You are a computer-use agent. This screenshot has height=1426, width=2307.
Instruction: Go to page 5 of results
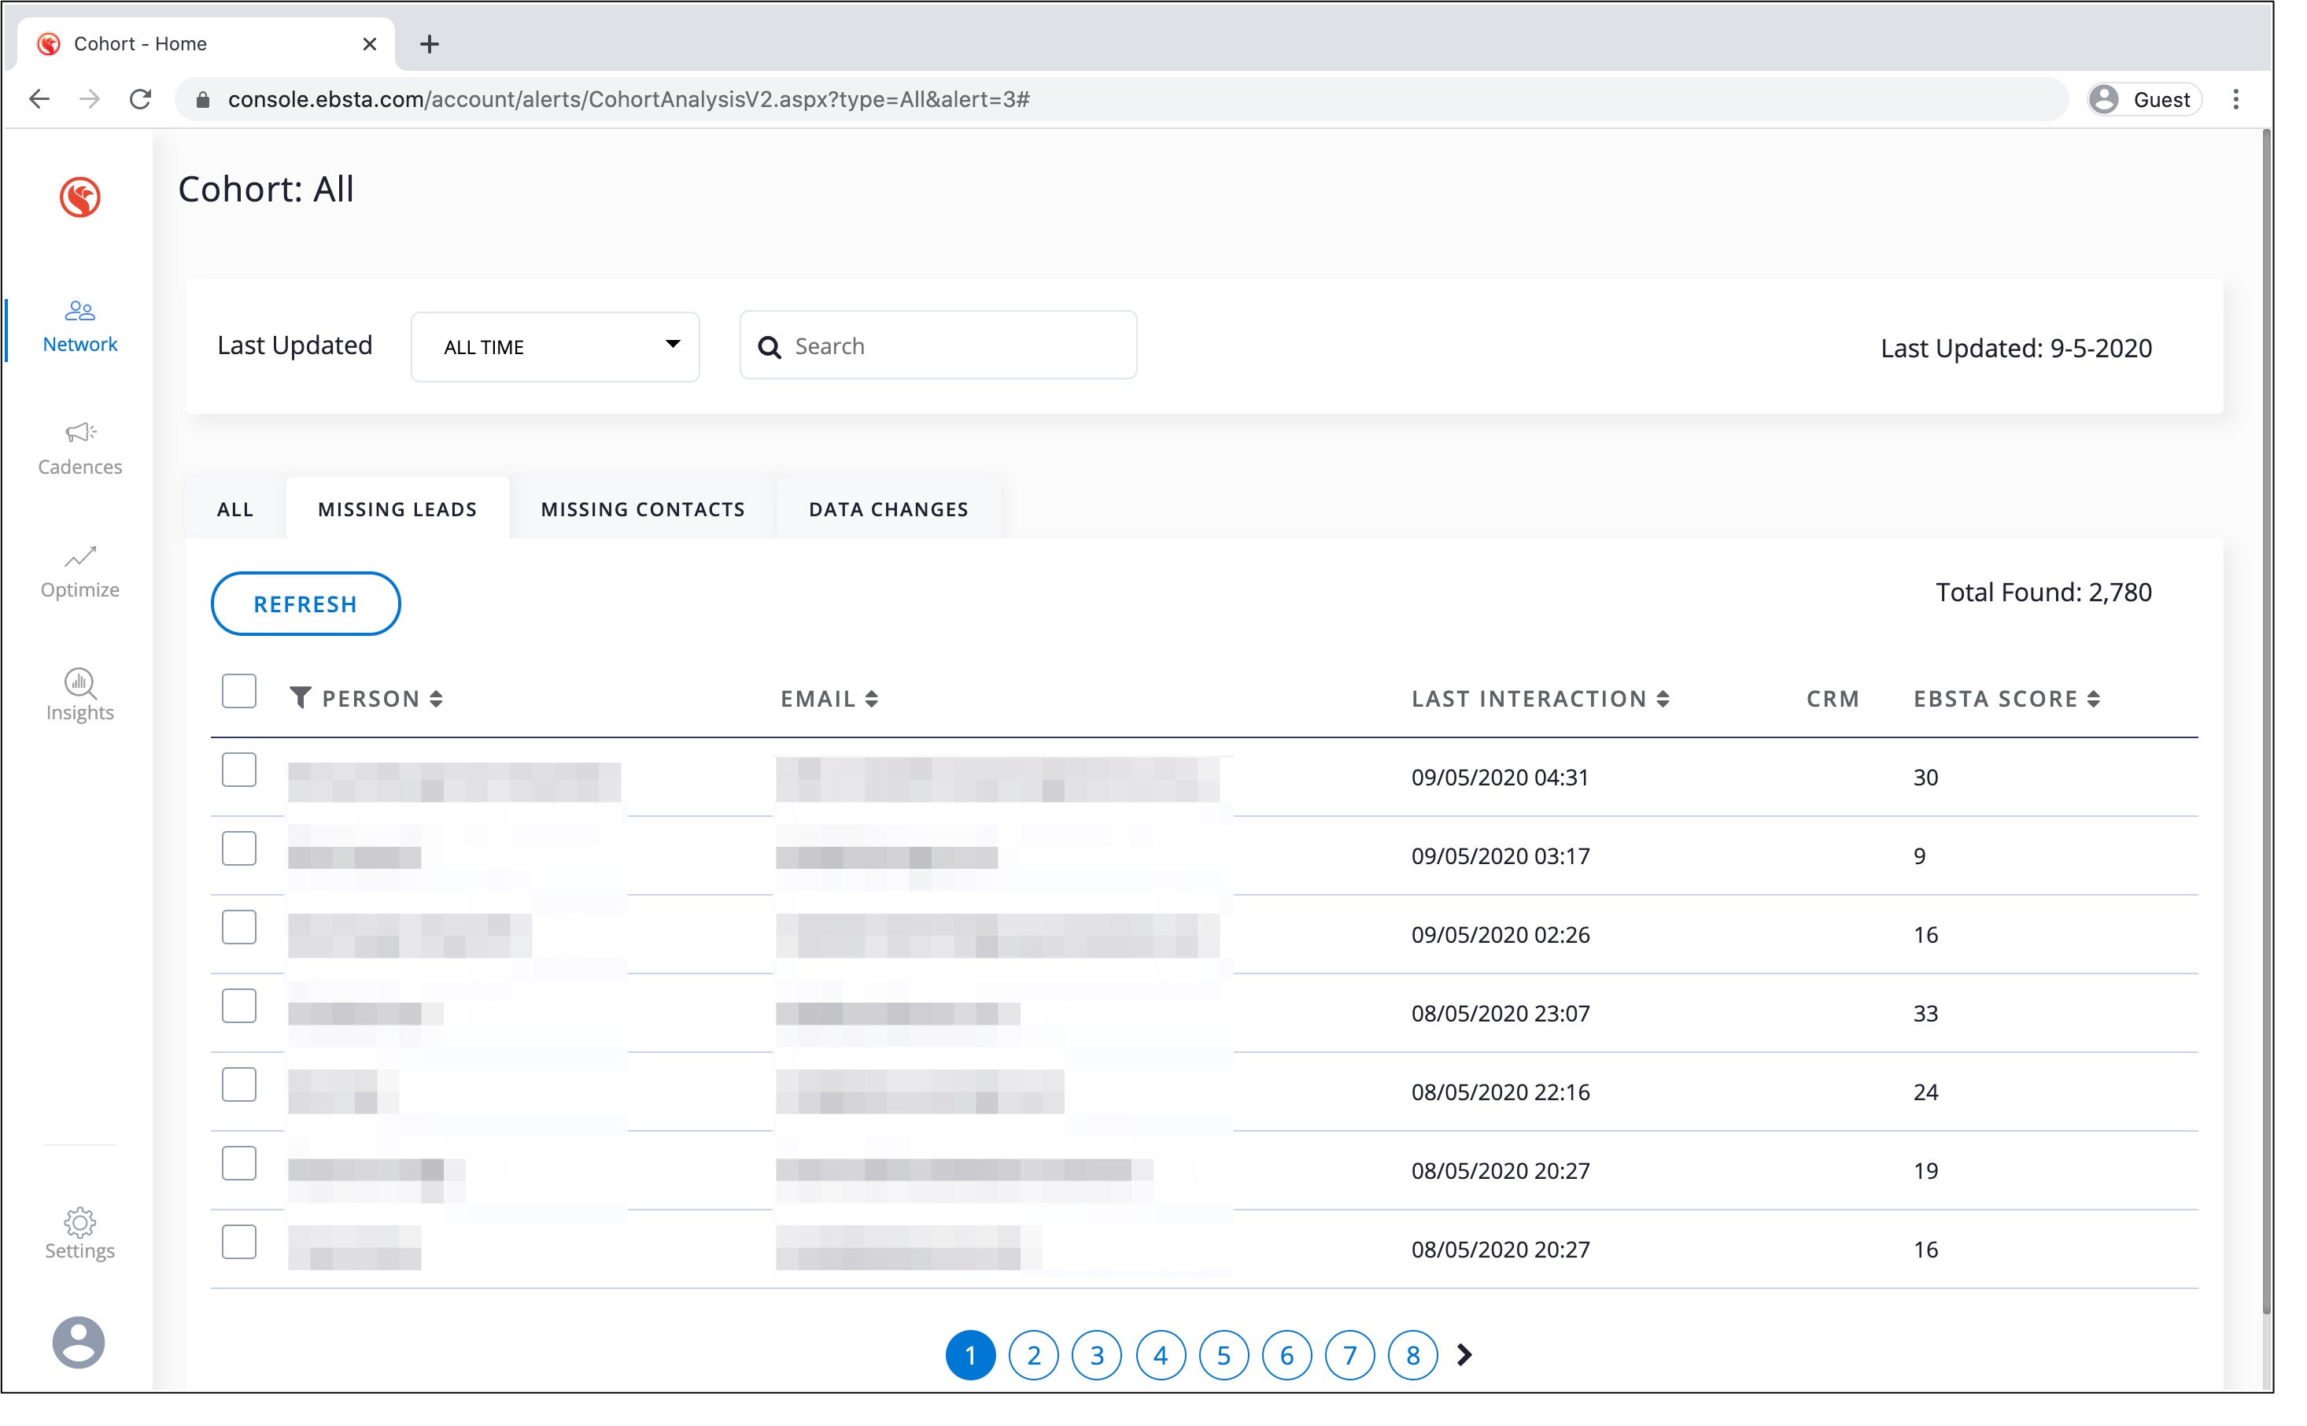point(1223,1355)
